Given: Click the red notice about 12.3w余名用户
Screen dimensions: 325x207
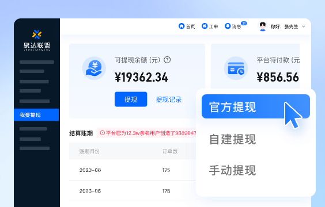Looking at the screenshot, I should pos(146,133).
